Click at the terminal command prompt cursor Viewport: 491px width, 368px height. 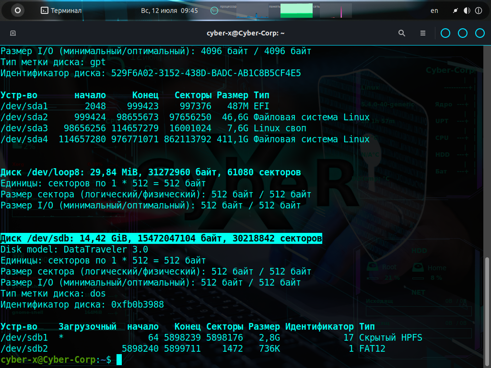pyautogui.click(x=119, y=360)
